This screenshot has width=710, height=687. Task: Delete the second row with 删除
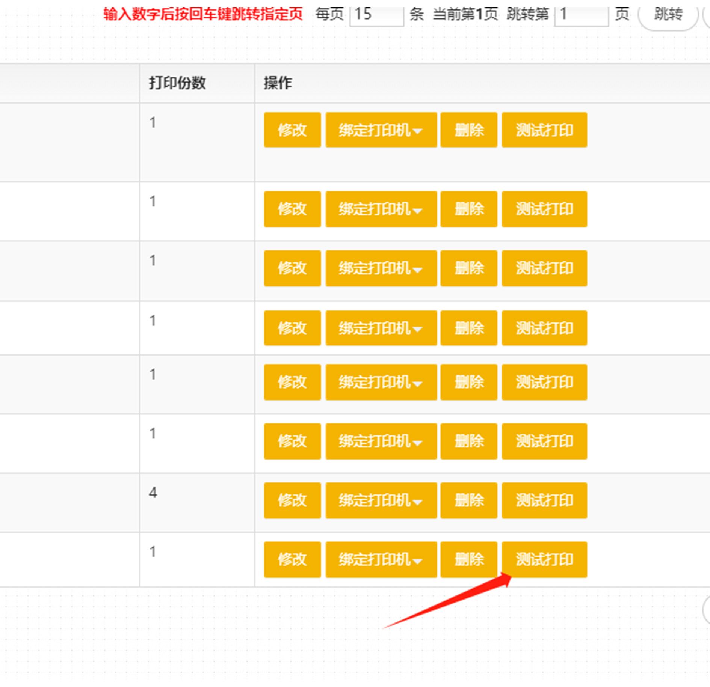[x=468, y=209]
